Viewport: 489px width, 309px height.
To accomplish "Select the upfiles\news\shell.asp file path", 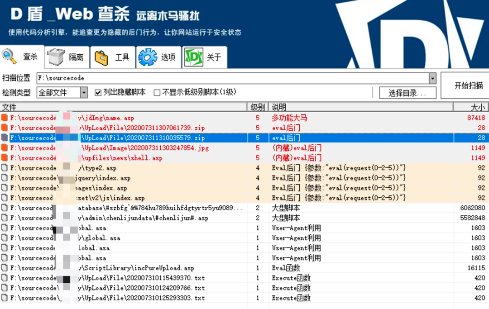I will tap(86, 158).
